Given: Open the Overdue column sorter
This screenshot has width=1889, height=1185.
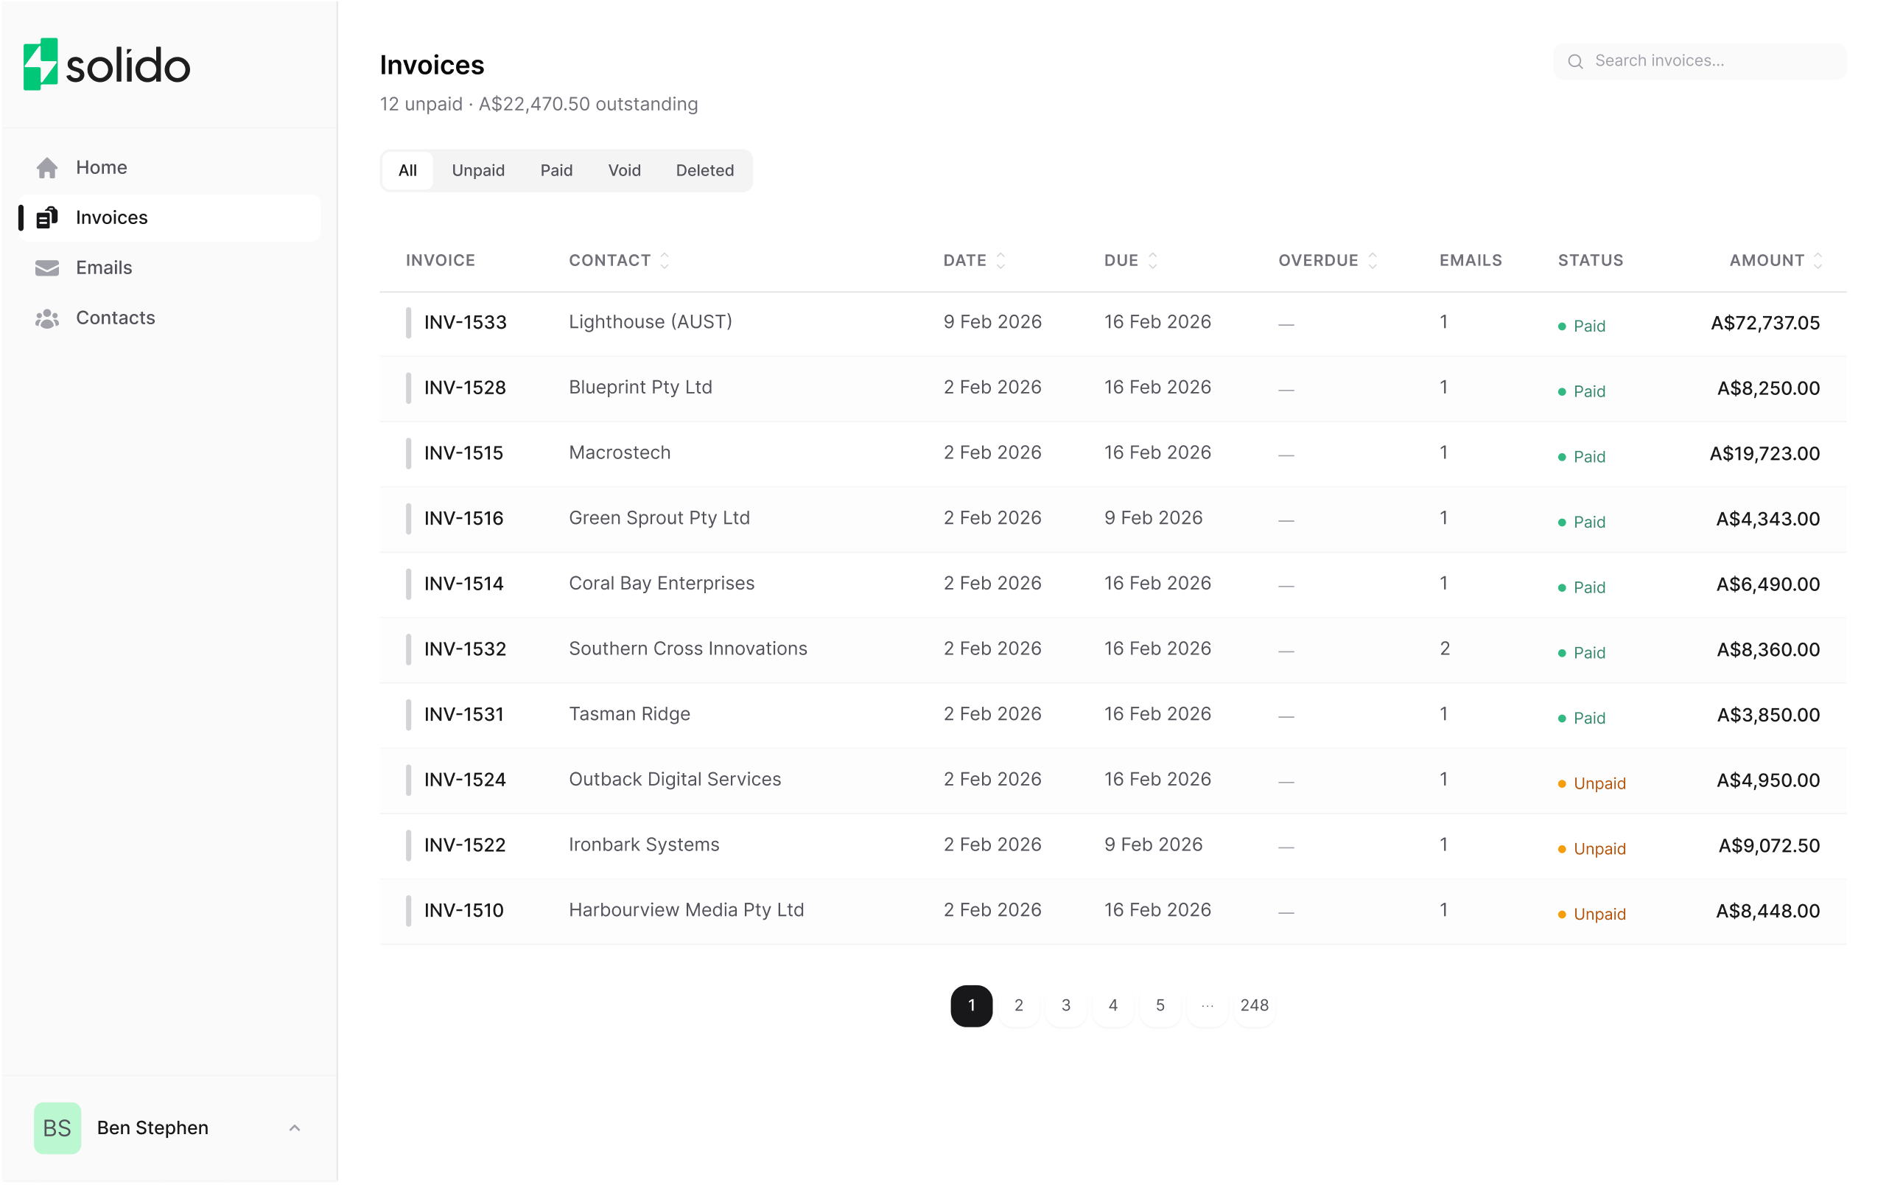Looking at the screenshot, I should pyautogui.click(x=1373, y=259).
